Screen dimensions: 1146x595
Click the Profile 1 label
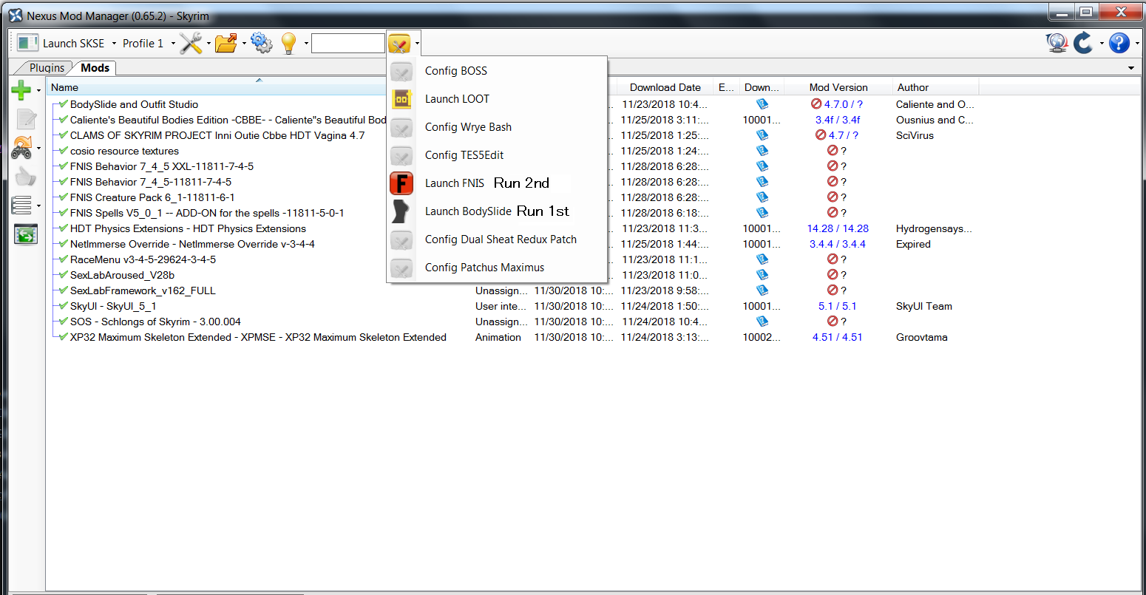click(143, 44)
